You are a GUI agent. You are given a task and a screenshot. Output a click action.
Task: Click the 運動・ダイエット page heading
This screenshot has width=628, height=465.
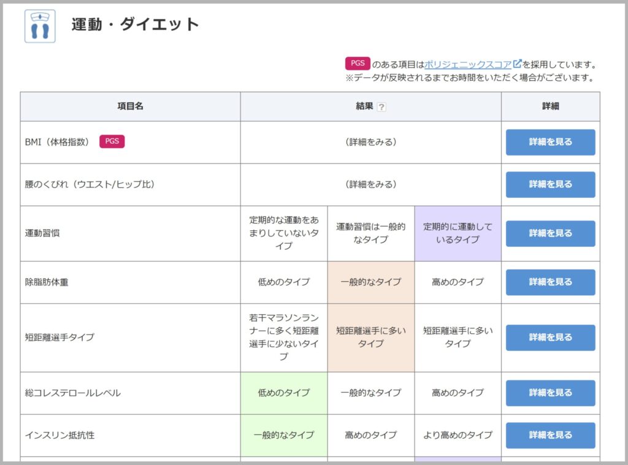coord(135,25)
